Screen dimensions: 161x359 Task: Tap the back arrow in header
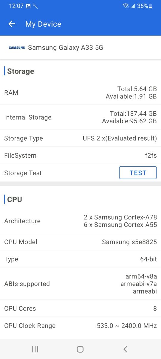12,24
